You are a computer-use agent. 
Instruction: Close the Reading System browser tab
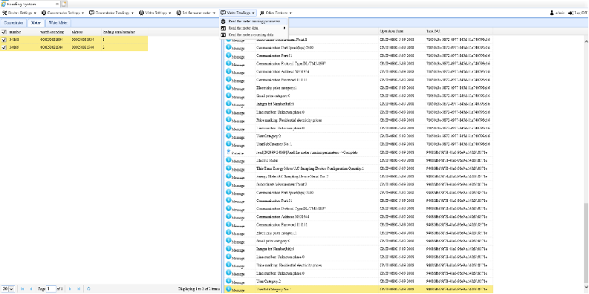[57, 4]
